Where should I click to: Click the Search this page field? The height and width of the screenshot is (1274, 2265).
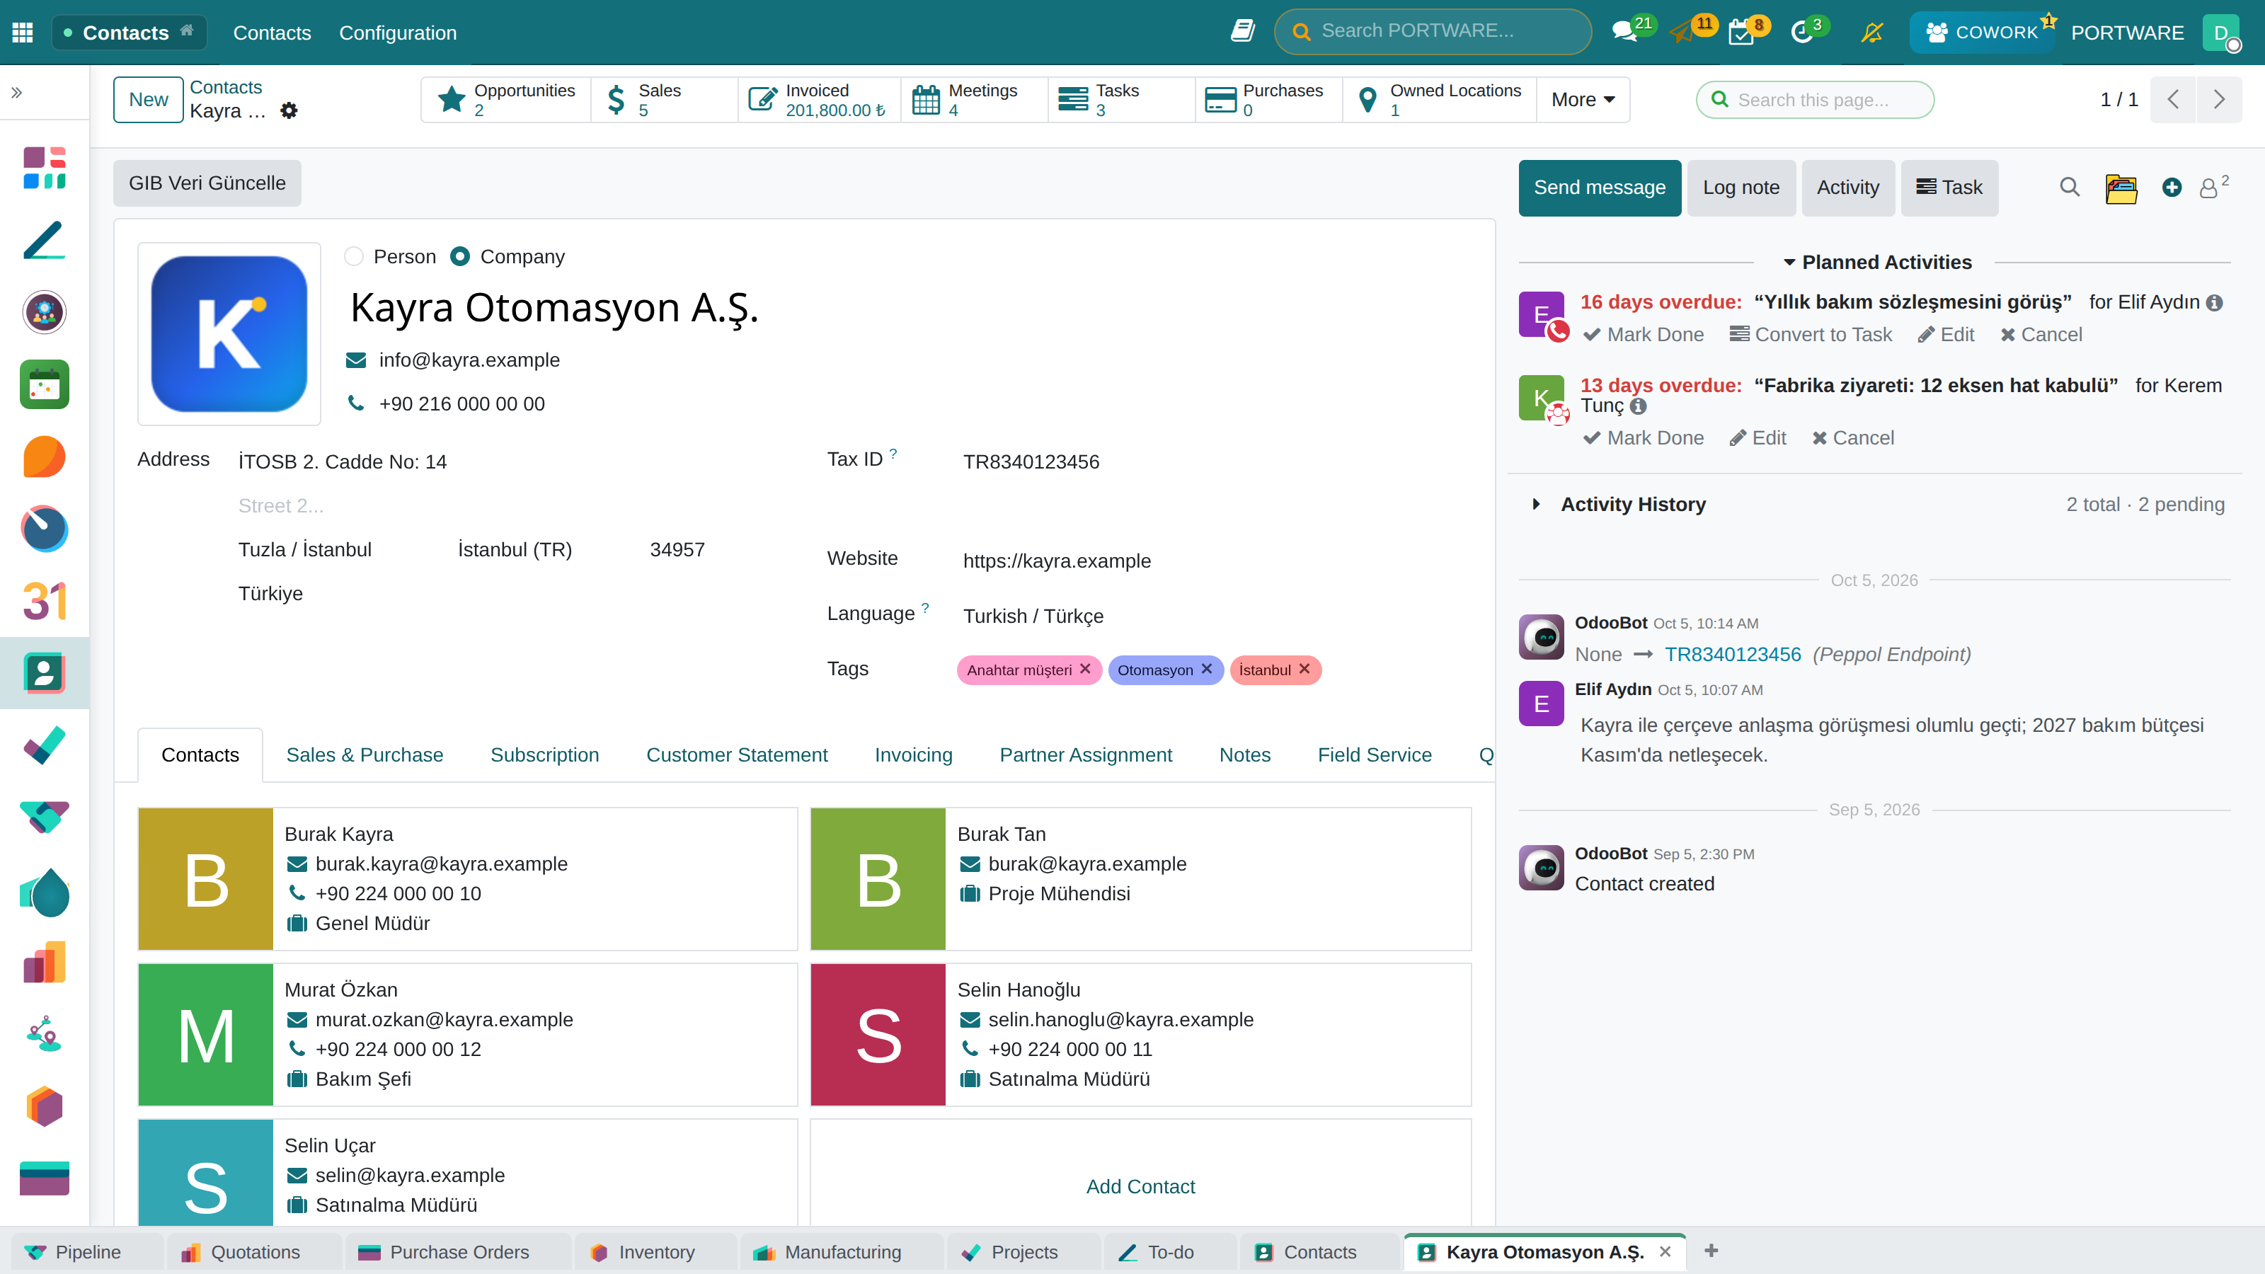click(1815, 99)
